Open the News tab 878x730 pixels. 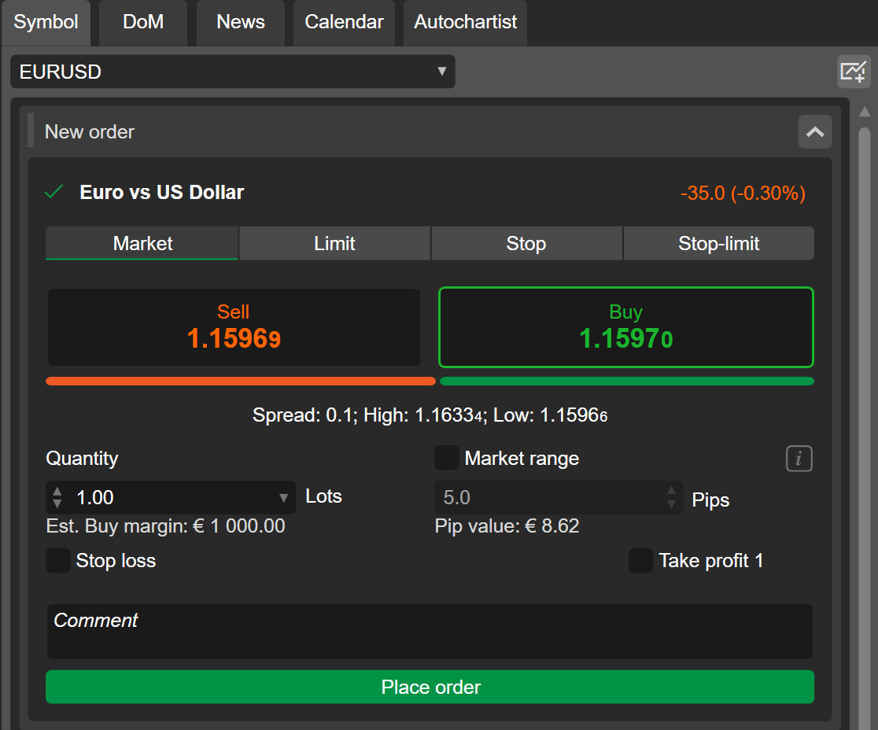pyautogui.click(x=241, y=22)
